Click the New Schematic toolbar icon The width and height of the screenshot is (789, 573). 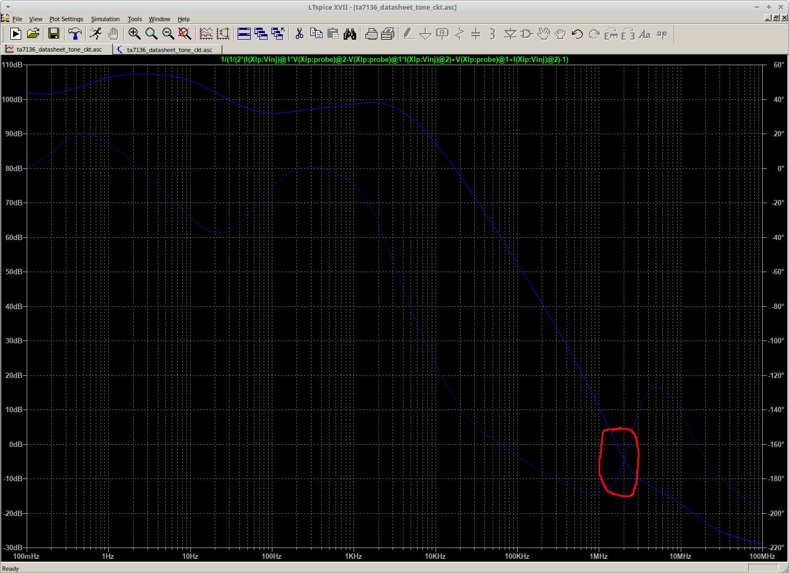coord(15,34)
